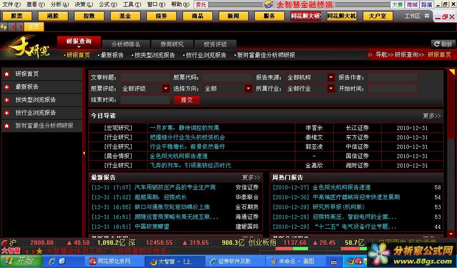
Task: Open the 工具 menu
Action: 132,4
